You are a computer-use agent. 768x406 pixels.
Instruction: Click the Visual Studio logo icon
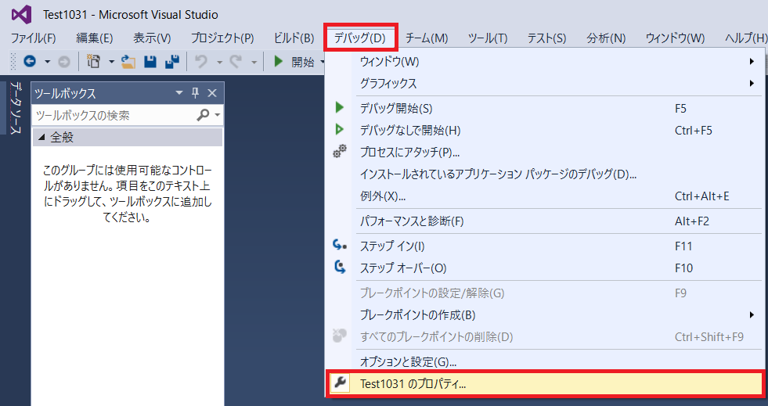click(x=22, y=15)
